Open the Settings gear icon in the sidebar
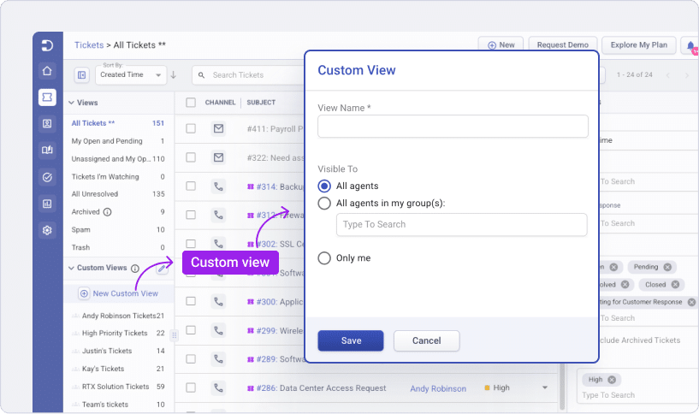The width and height of the screenshot is (699, 414). (47, 230)
